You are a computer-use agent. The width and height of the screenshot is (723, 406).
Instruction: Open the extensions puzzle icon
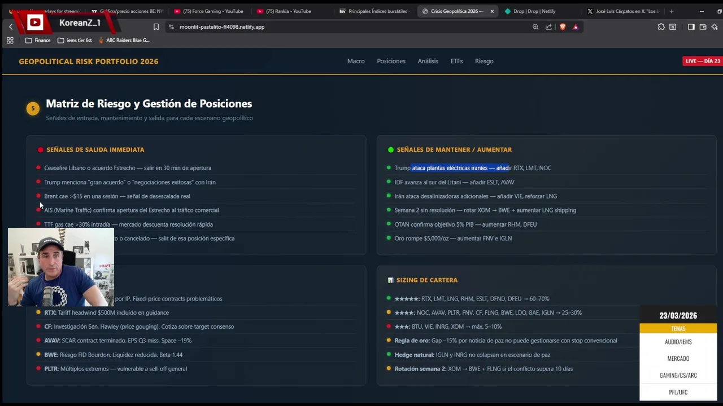point(661,27)
